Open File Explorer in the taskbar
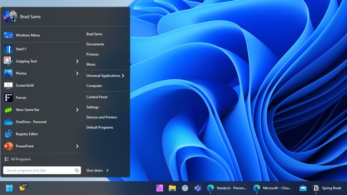 [172, 188]
